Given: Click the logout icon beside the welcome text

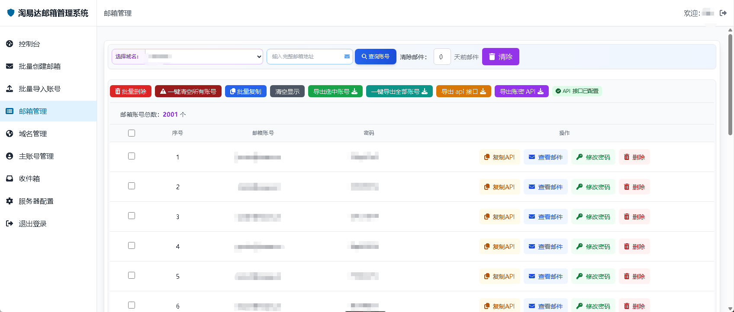Looking at the screenshot, I should (x=723, y=13).
